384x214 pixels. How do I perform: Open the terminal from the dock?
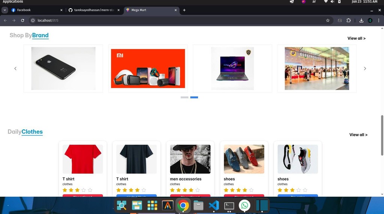(229, 205)
